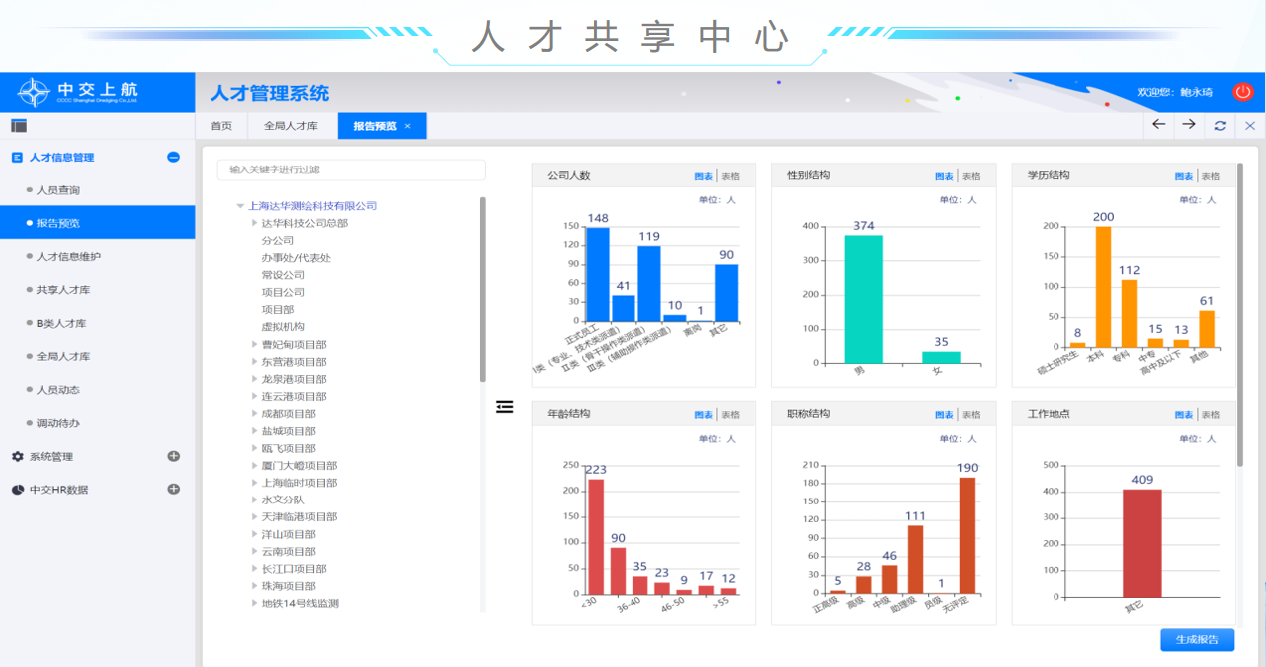Click the 生成报告 button
The width and height of the screenshot is (1266, 667).
(x=1197, y=640)
